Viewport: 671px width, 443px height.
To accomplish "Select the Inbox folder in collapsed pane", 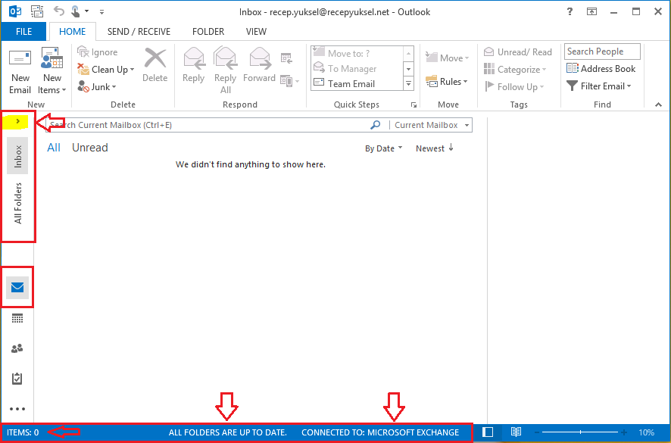I will coord(17,156).
